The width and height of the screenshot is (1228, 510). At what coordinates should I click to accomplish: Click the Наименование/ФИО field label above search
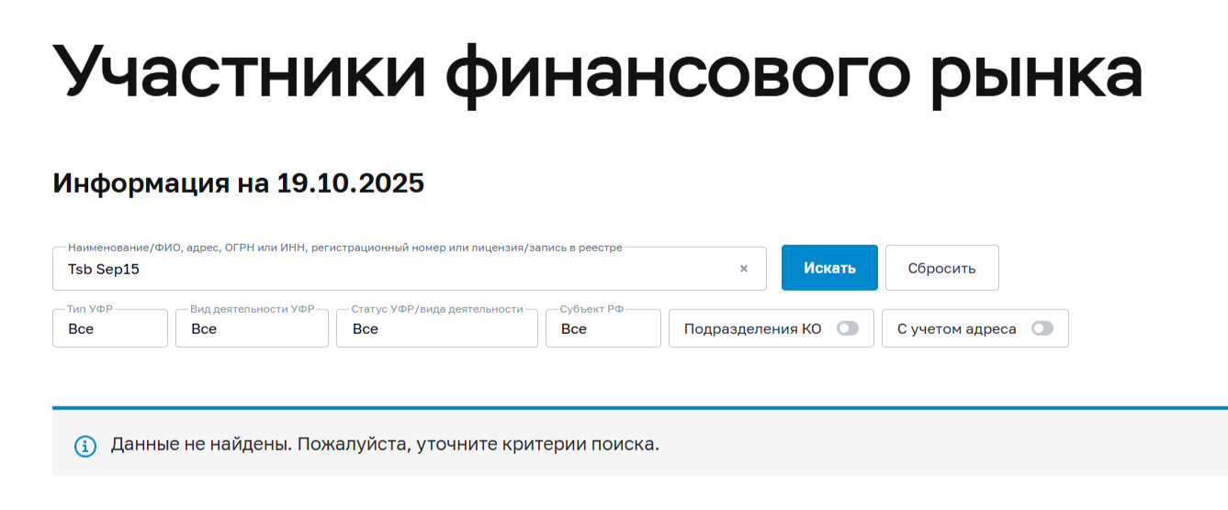[x=344, y=248]
